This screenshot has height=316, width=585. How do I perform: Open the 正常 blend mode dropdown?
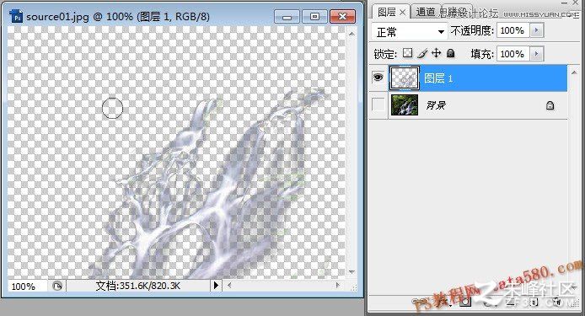pos(410,31)
